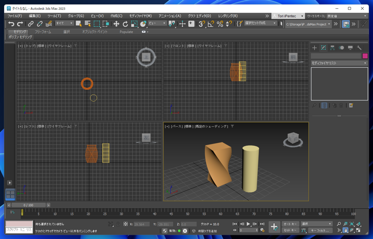Screen dimensions: 373x239
Task: Click Select and Manipulate crosshair icon
Action: (182, 24)
